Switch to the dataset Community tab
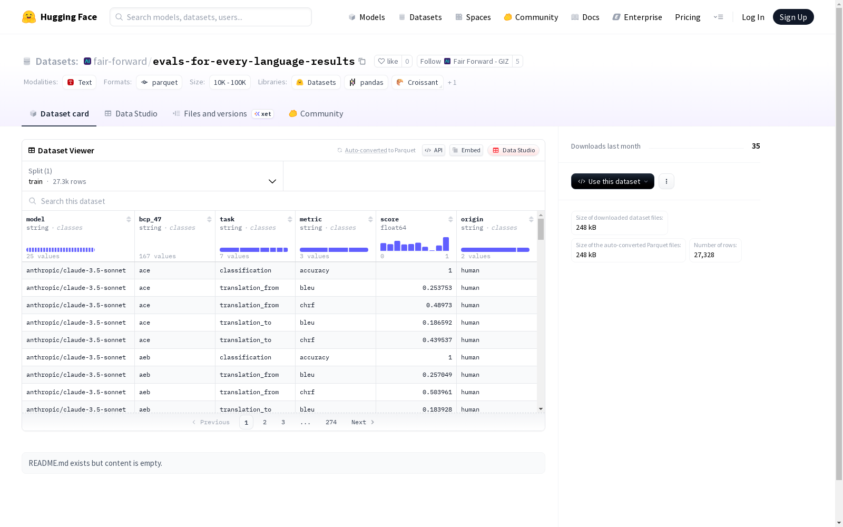Image resolution: width=843 pixels, height=527 pixels. coord(316,113)
